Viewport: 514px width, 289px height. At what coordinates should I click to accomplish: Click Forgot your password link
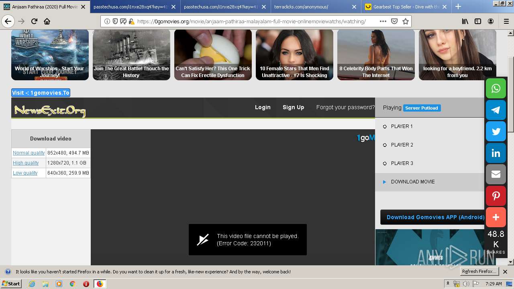coord(345,107)
